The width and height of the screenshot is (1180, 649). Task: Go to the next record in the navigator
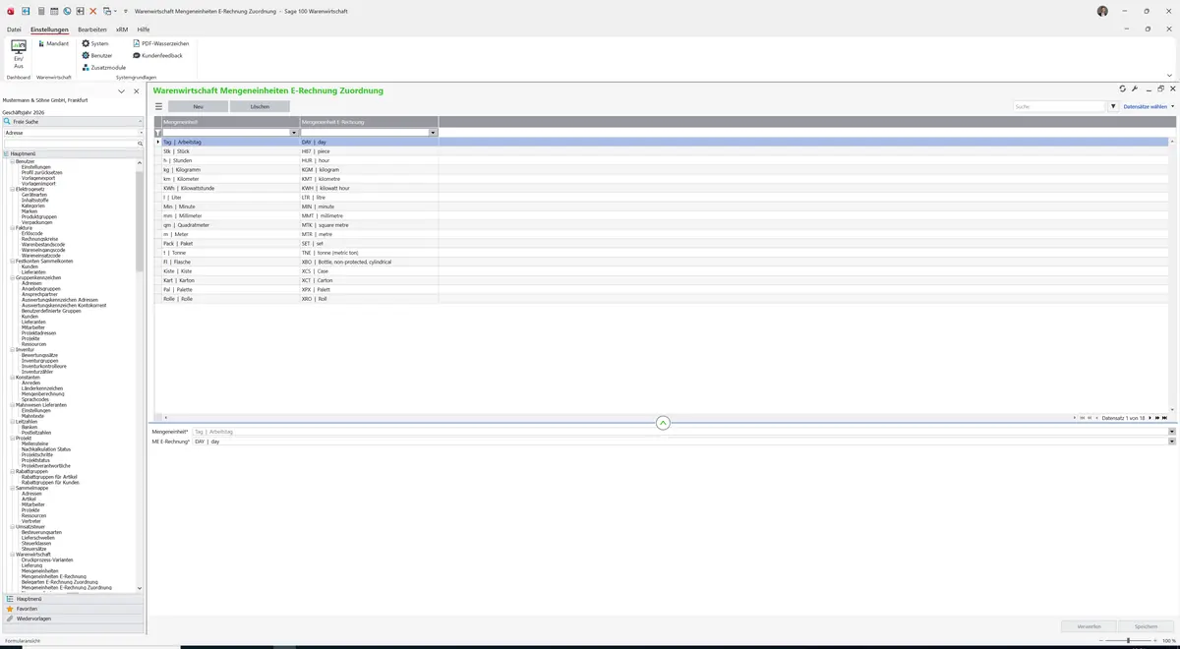tap(1150, 418)
